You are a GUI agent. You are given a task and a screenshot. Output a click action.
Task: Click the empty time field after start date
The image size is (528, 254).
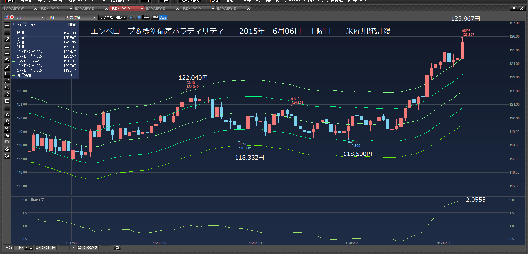coord(64,248)
